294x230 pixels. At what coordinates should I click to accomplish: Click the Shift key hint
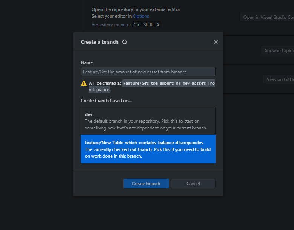point(148,25)
